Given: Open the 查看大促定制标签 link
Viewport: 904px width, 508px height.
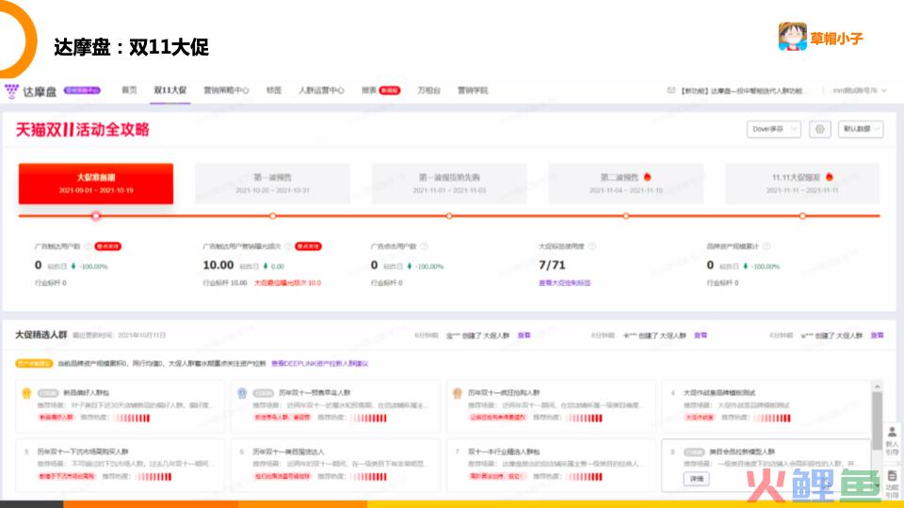Looking at the screenshot, I should [x=564, y=283].
